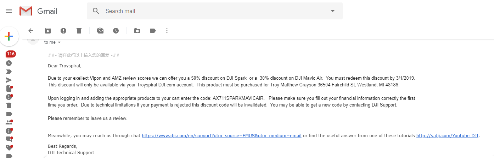
Task: Archive this email
Action: (48, 31)
